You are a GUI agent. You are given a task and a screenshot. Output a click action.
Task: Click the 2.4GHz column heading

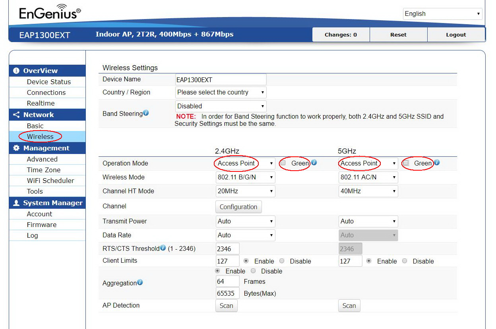point(227,151)
